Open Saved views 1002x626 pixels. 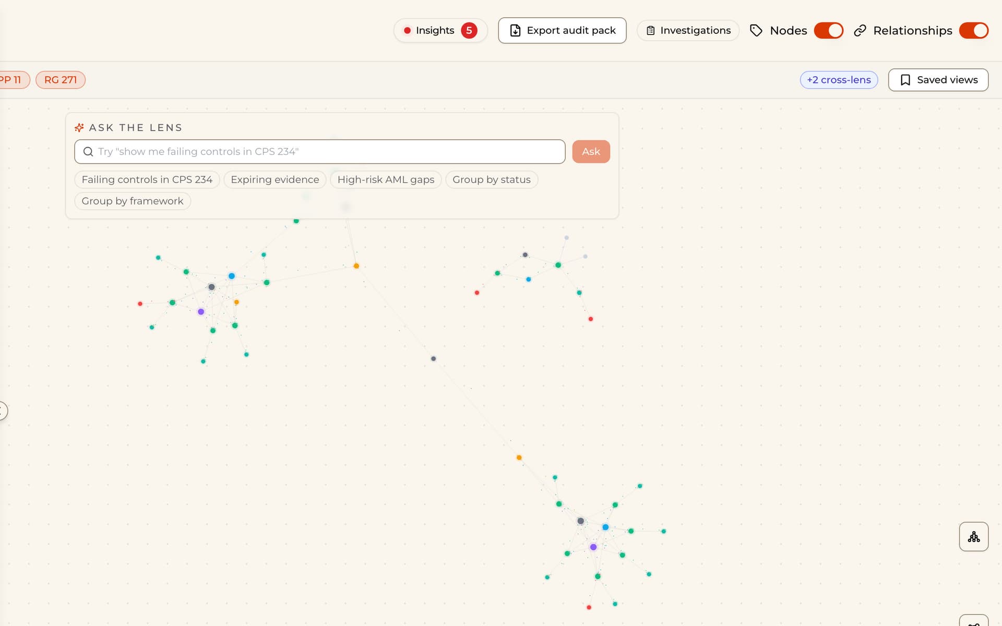[x=938, y=80]
